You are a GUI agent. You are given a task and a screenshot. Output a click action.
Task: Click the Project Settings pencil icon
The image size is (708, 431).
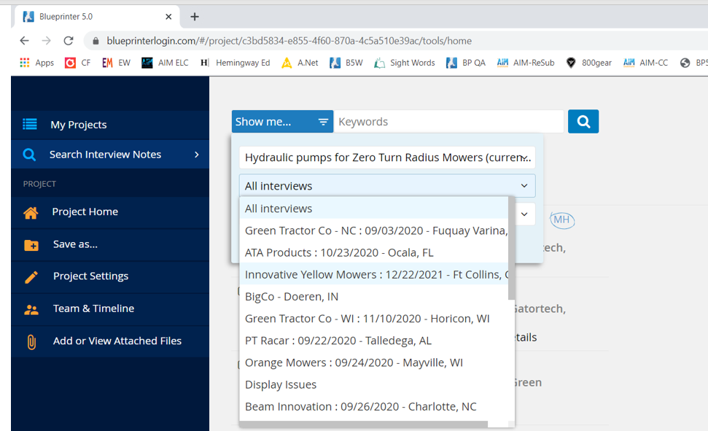31,277
